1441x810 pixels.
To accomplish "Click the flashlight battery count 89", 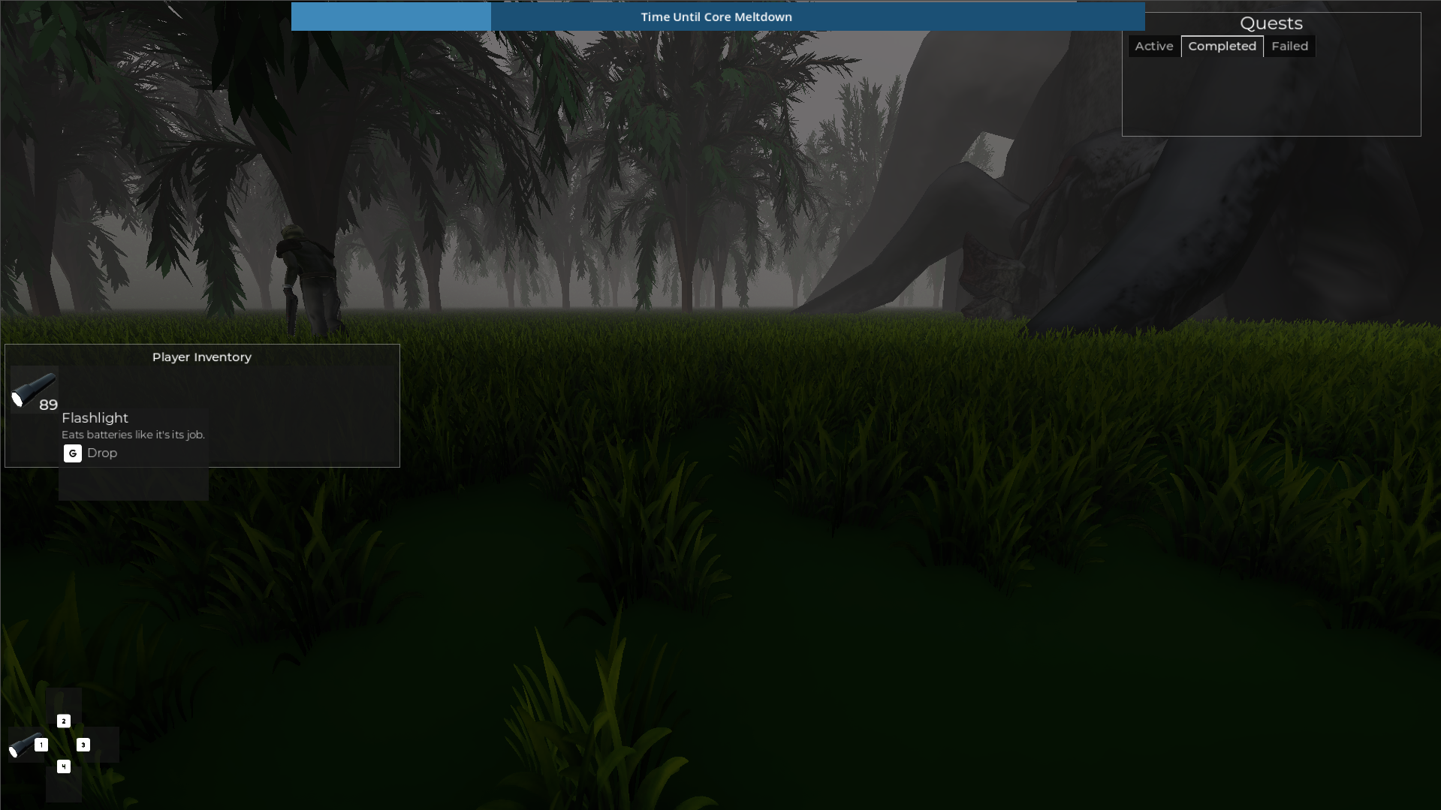I will [48, 405].
